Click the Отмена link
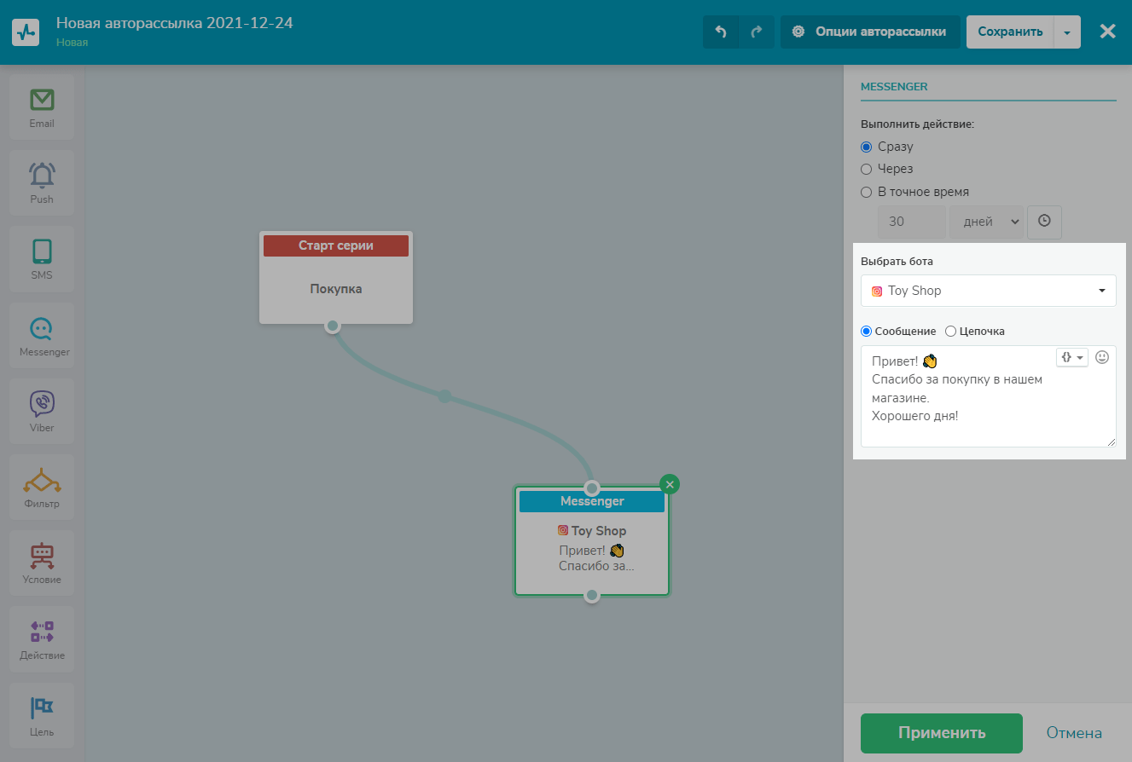 1074,733
